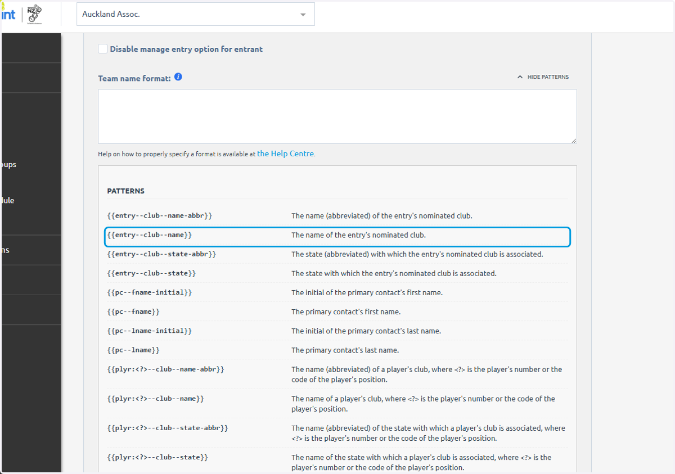
Task: Click the info icon beside Team name format
Action: tap(178, 76)
